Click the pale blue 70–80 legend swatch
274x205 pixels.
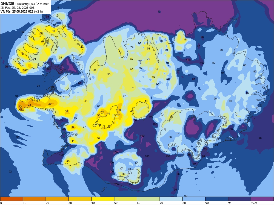pos(171,199)
